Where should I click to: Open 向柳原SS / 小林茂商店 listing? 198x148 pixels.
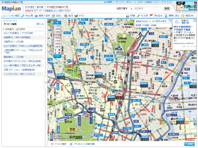click(17, 37)
